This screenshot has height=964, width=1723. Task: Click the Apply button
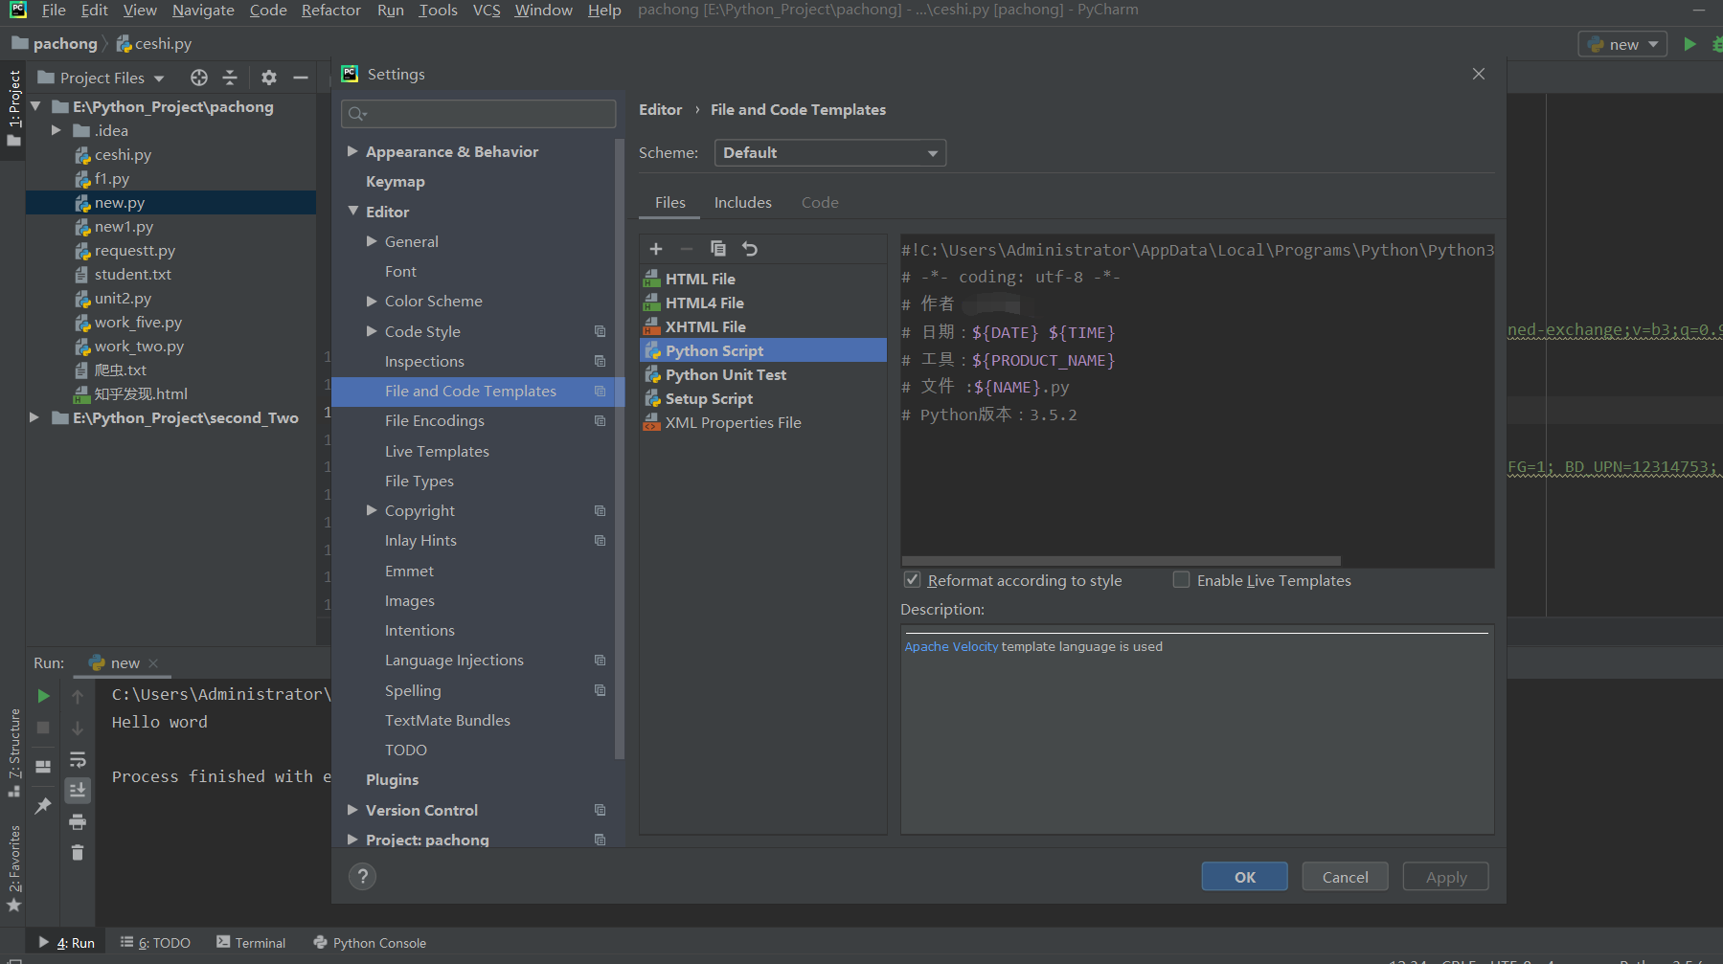[x=1446, y=877]
